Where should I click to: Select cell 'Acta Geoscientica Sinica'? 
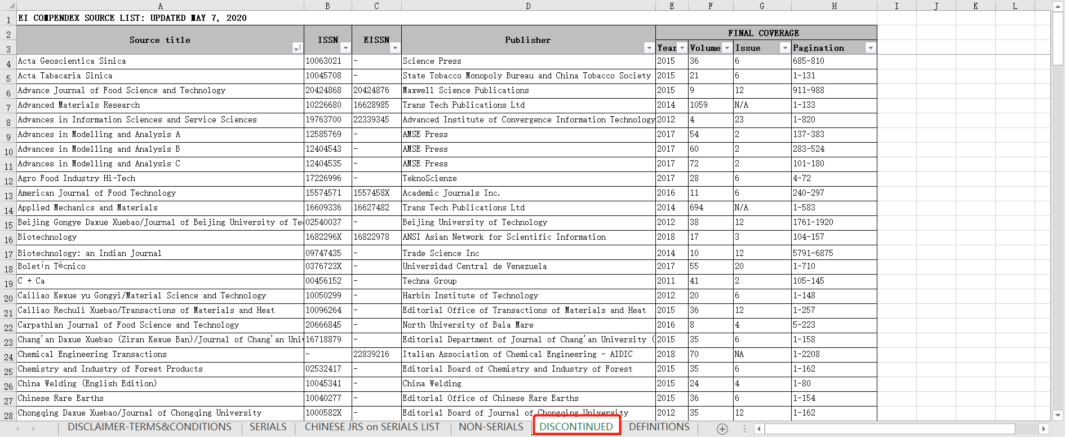click(160, 61)
